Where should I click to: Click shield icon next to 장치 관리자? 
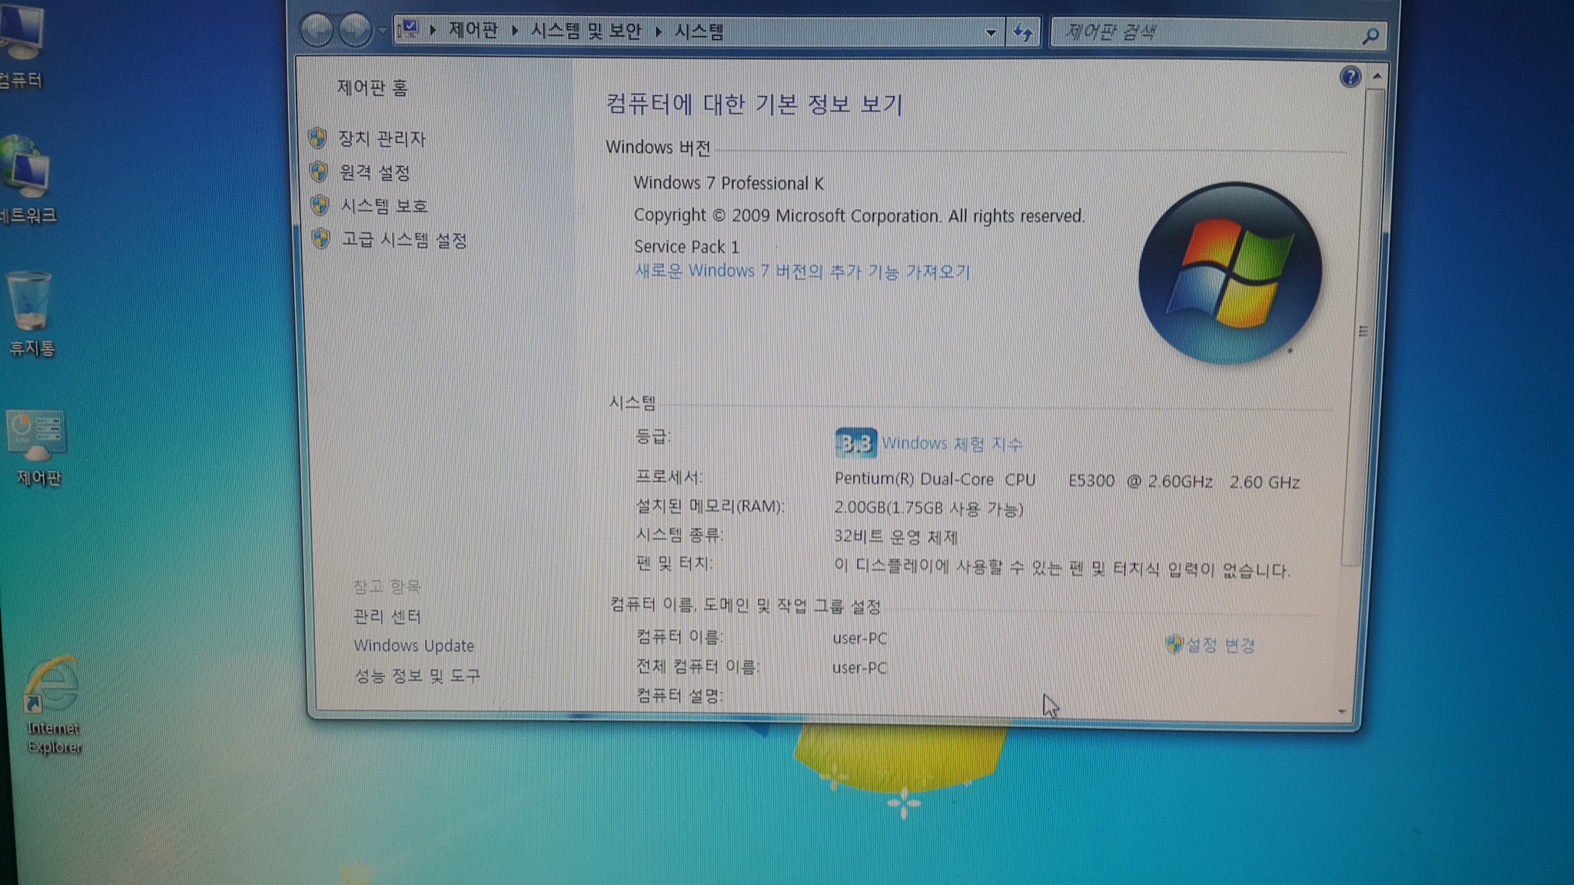[x=317, y=138]
